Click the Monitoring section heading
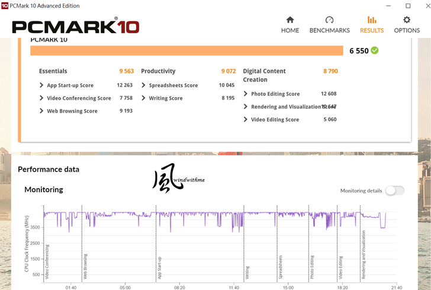Image resolution: width=431 pixels, height=290 pixels. 44,189
